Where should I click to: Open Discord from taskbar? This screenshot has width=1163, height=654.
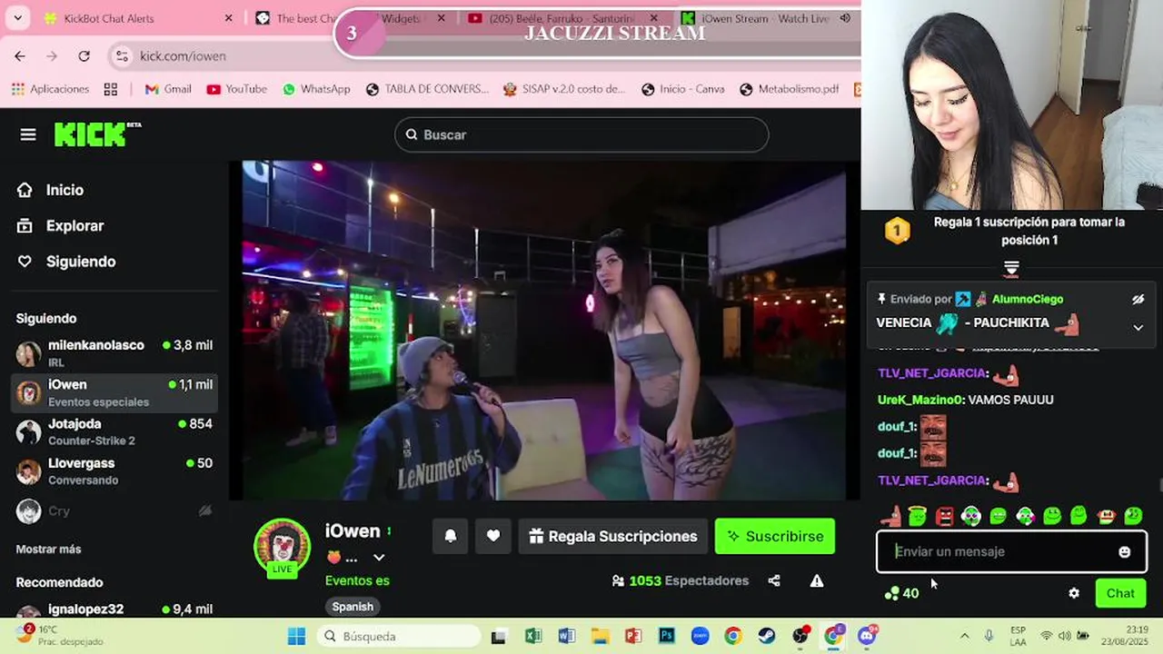(x=868, y=636)
